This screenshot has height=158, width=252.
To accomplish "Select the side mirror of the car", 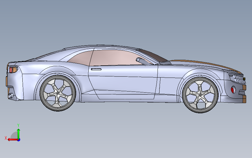I will 142,61.
